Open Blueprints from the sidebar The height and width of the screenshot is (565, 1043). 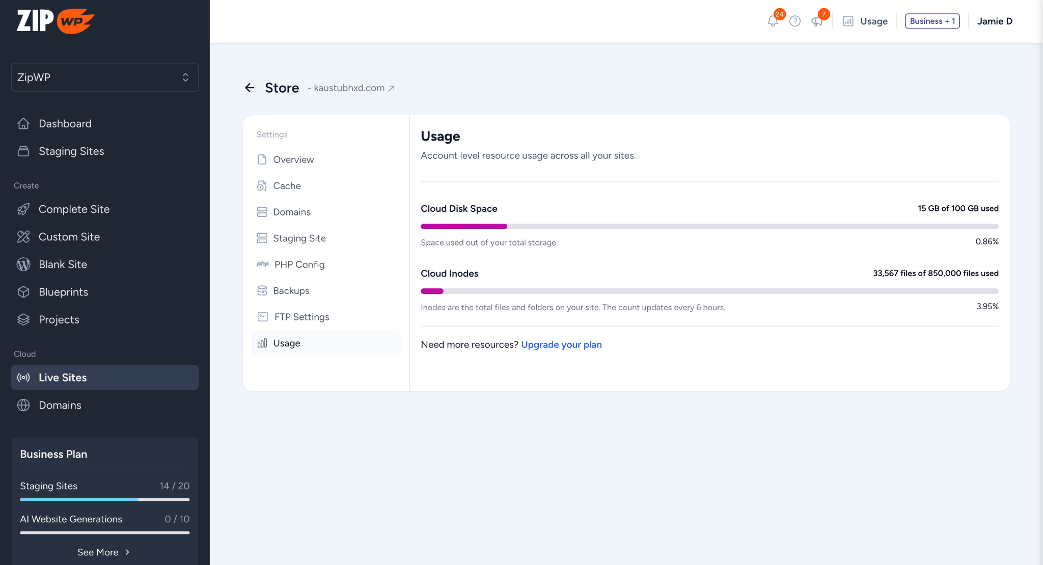pos(63,292)
